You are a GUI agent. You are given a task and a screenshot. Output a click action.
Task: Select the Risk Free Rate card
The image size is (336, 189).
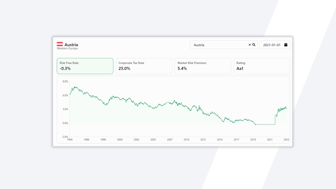(x=85, y=66)
